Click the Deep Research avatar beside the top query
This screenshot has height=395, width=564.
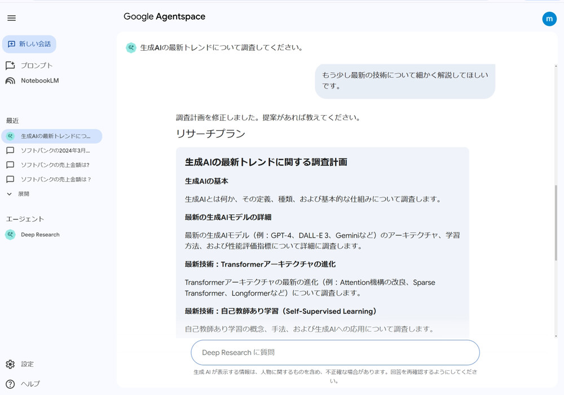[x=131, y=47]
